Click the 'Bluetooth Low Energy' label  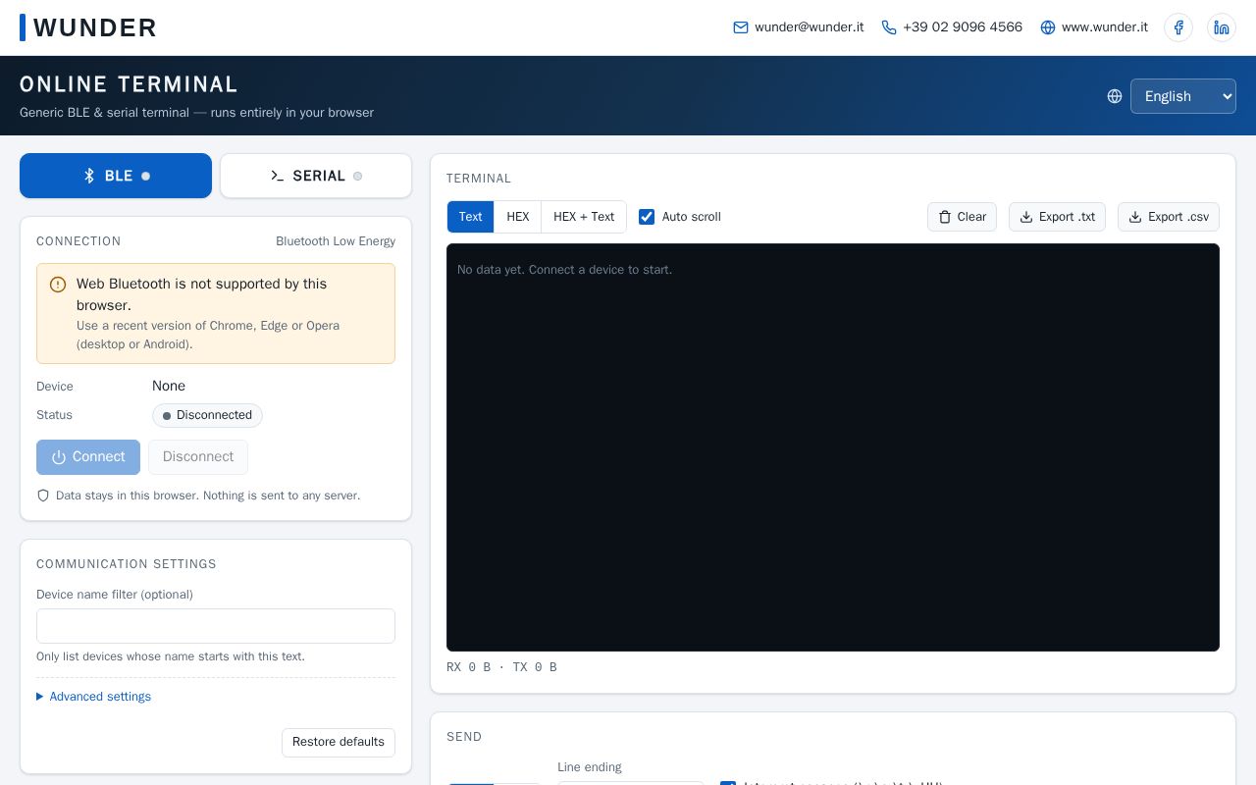pyautogui.click(x=336, y=241)
